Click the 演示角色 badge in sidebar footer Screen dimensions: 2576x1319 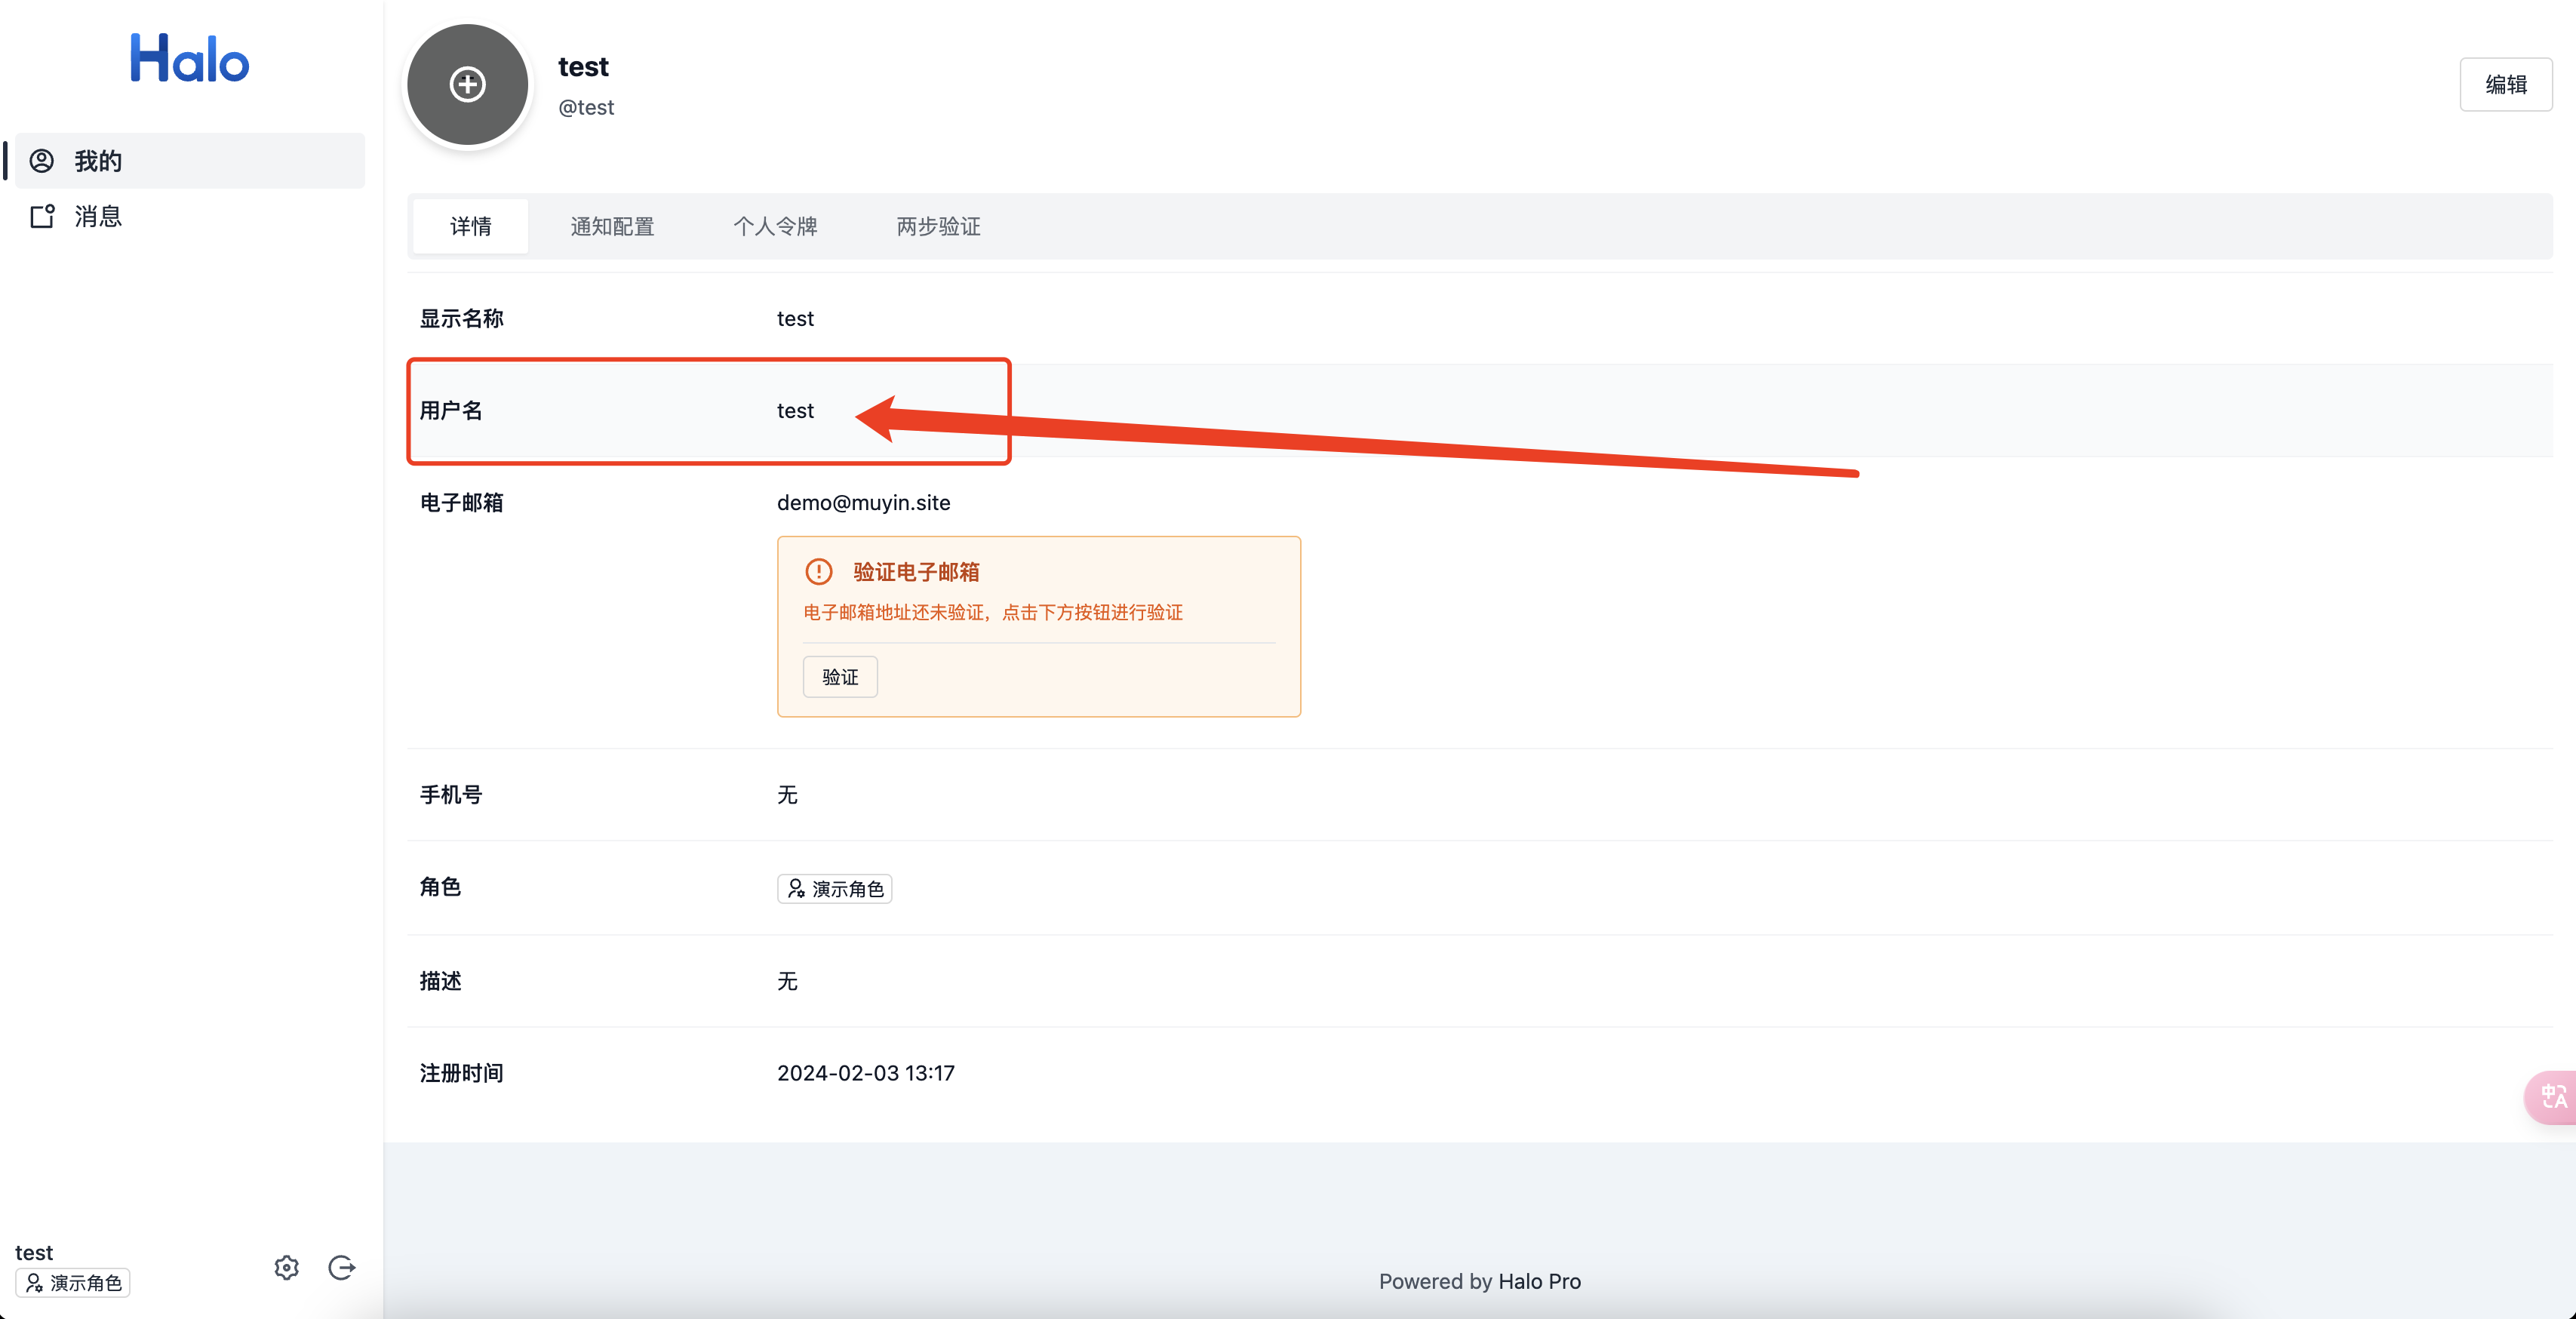[73, 1283]
